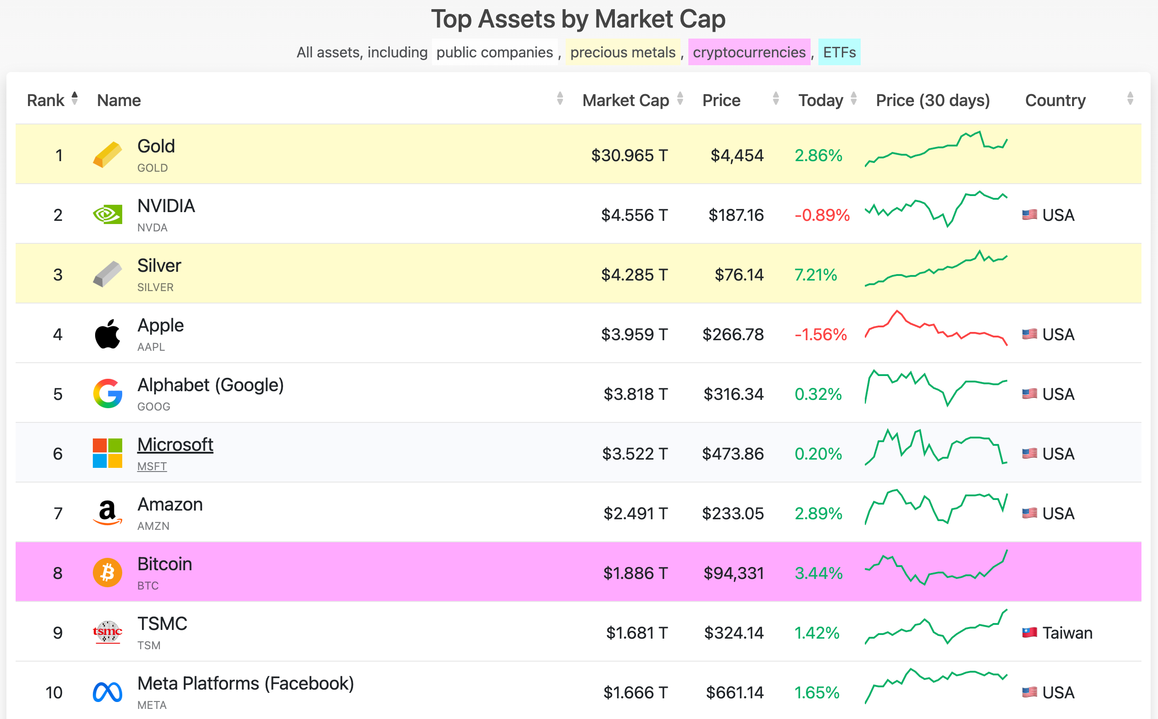Click the Meta infinity logo
Screen dimensions: 1158x719
[x=107, y=692]
